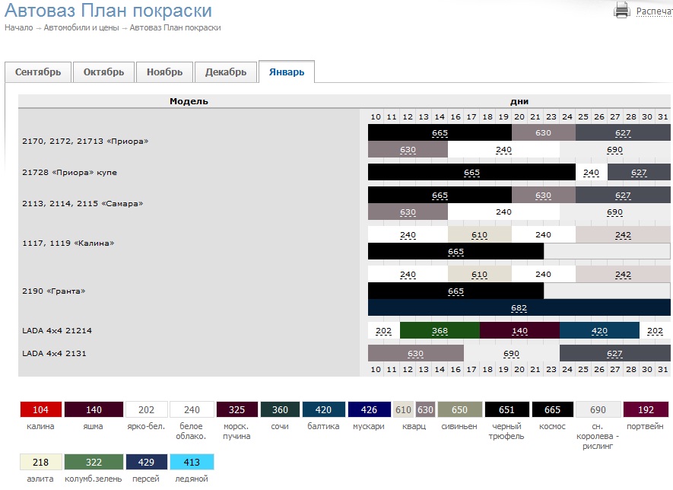Screen dimensions: 673x490
Task: Click model name 1117, 1119 «Калина»
Action: tap(68, 243)
